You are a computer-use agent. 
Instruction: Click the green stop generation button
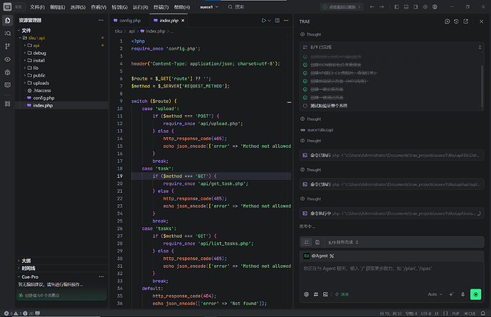[x=475, y=294]
